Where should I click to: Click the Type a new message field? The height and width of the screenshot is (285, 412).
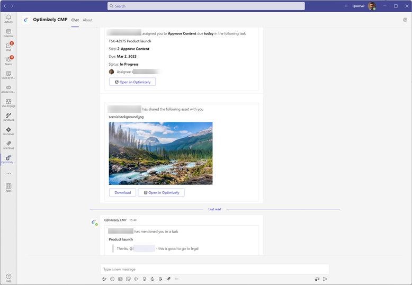[214, 269]
